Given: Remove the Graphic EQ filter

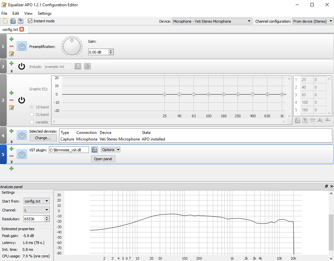Looking at the screenshot, I should (11, 100).
